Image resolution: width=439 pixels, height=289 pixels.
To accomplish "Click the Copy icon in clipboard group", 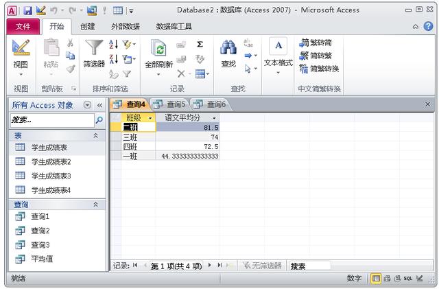I will (70, 56).
